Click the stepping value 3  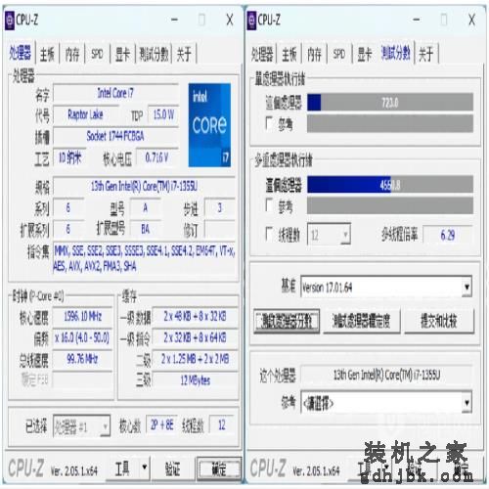pos(219,207)
